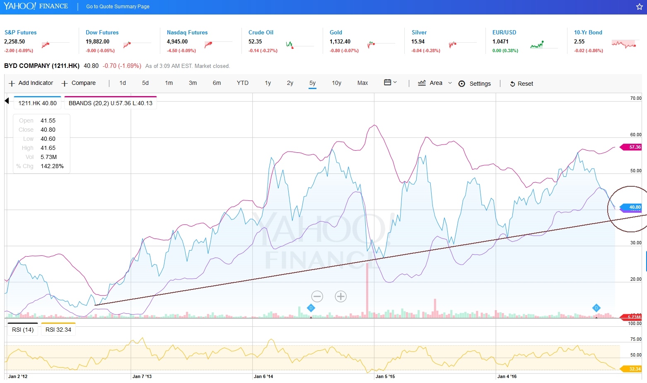The width and height of the screenshot is (647, 383).
Task: Open Nasdaq Futures quote
Action: point(187,32)
